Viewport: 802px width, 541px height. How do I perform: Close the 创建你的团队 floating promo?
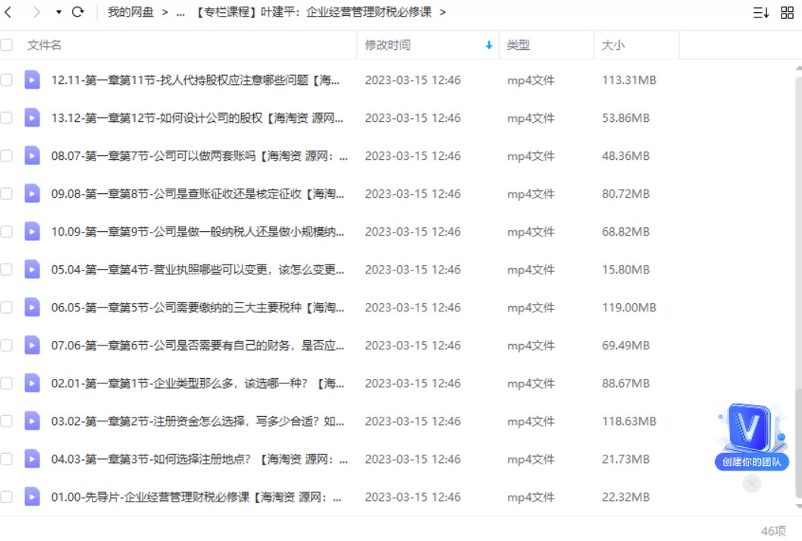click(x=751, y=483)
